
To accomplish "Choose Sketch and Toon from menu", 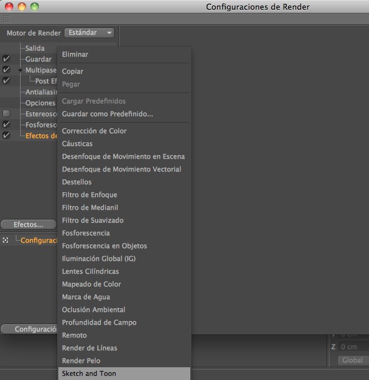I will (89, 373).
